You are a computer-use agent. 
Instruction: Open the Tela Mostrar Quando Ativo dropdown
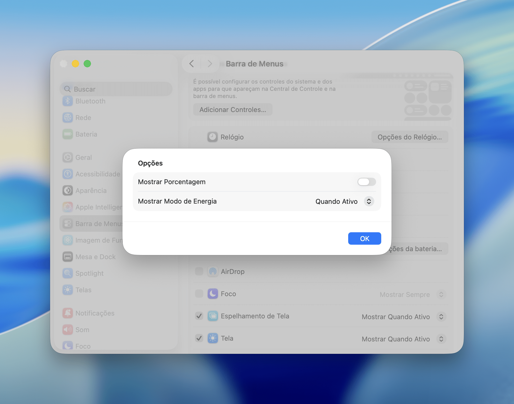(441, 339)
